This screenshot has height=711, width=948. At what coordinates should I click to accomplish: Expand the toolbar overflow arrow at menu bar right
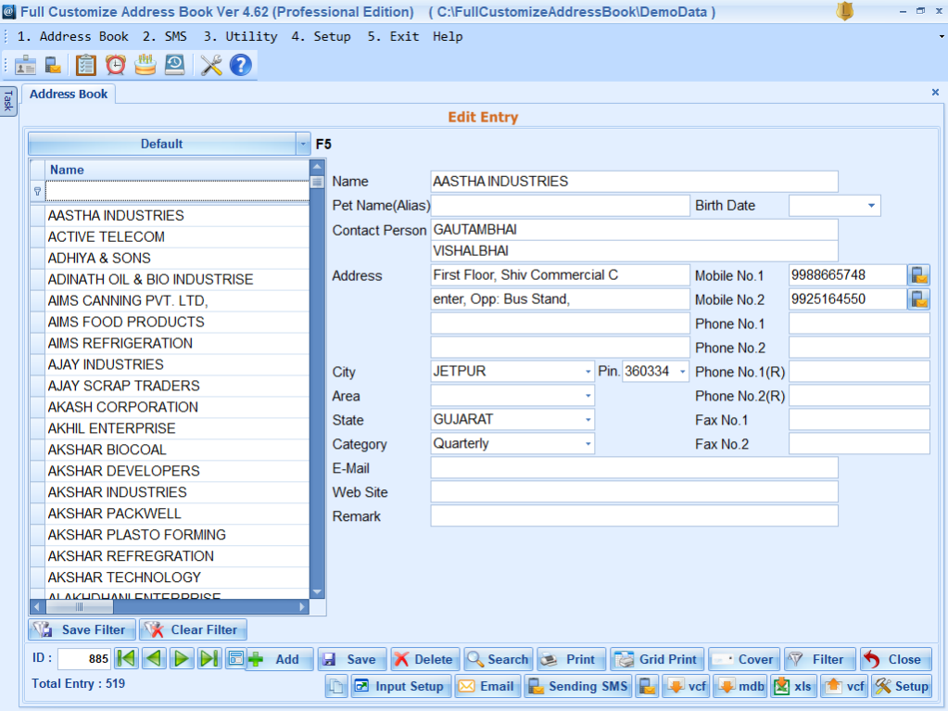point(942,37)
